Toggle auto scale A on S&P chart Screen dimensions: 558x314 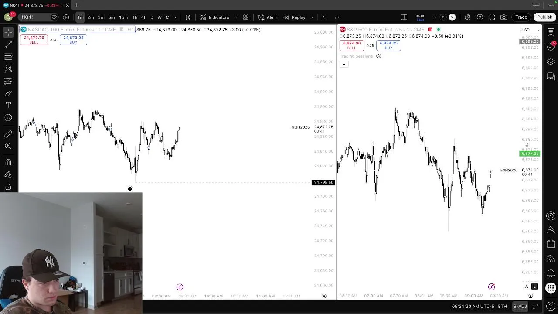[527, 287]
